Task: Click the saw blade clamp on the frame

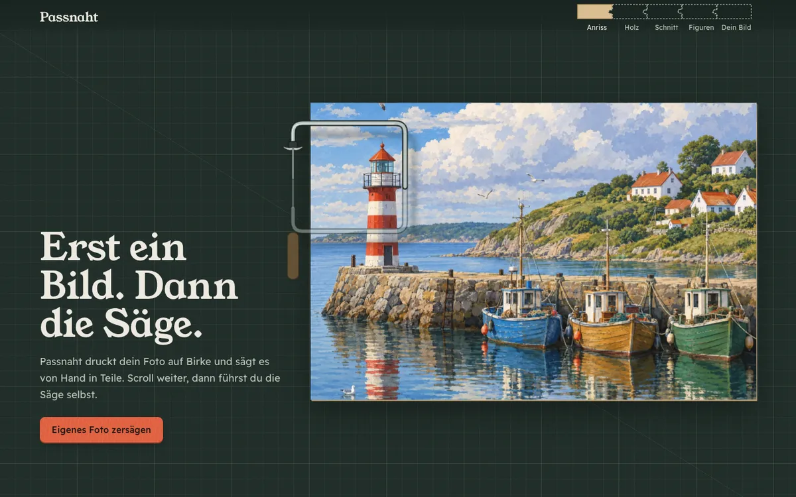Action: 293,147
